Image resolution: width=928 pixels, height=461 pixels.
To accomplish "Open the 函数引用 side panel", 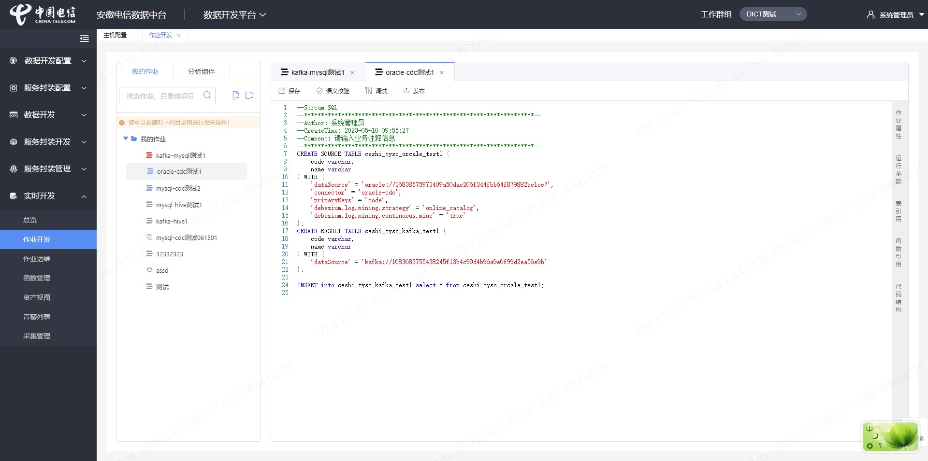I will (899, 253).
